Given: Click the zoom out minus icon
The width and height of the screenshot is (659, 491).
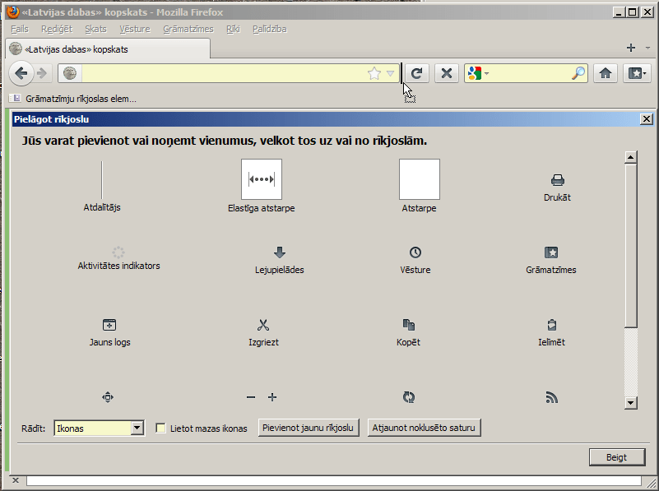Looking at the screenshot, I should (251, 397).
